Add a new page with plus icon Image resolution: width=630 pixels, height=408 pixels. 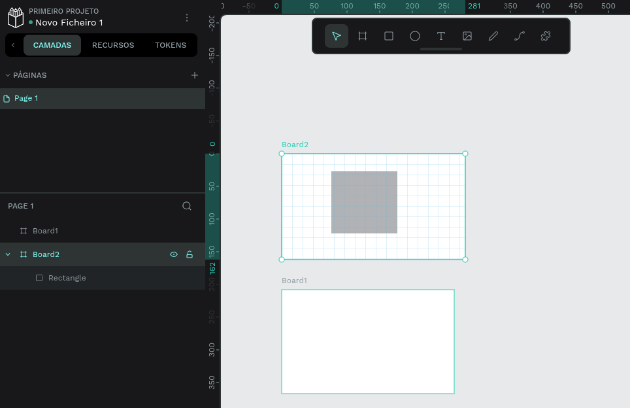[x=195, y=75]
